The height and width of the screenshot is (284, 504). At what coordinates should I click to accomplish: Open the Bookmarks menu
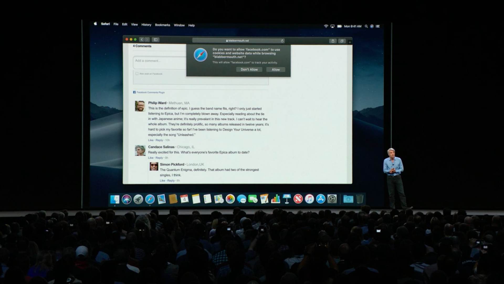pos(162,25)
